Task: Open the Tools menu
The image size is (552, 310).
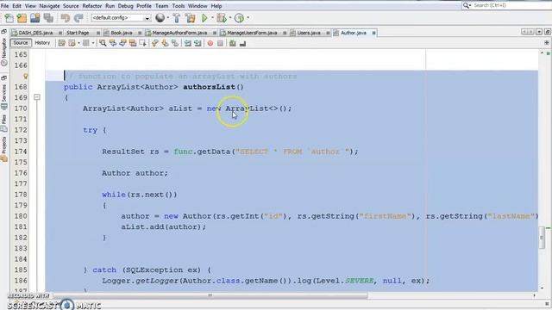Action: click(179, 6)
